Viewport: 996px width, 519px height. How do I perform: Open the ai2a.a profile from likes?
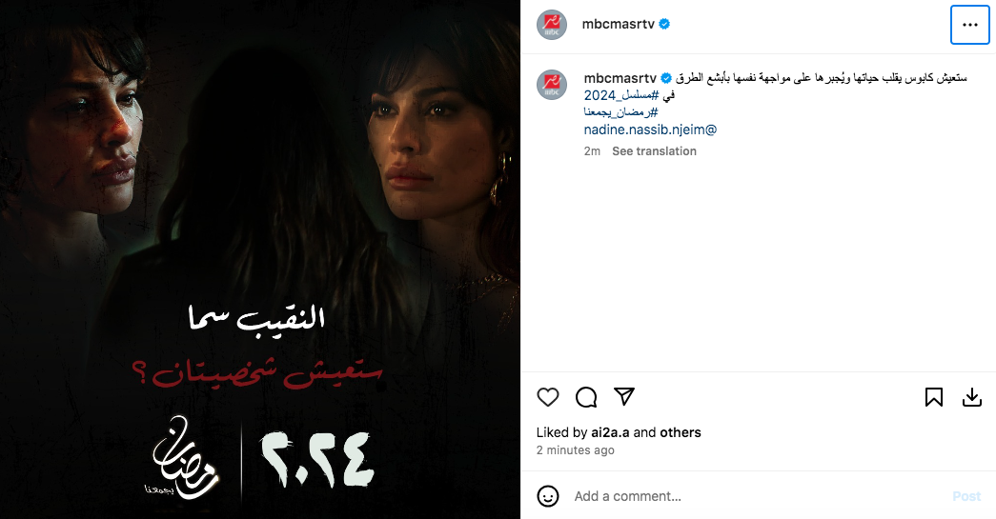pyautogui.click(x=610, y=432)
